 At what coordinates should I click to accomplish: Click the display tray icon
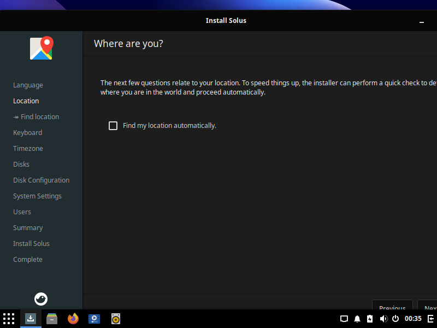(x=344, y=319)
